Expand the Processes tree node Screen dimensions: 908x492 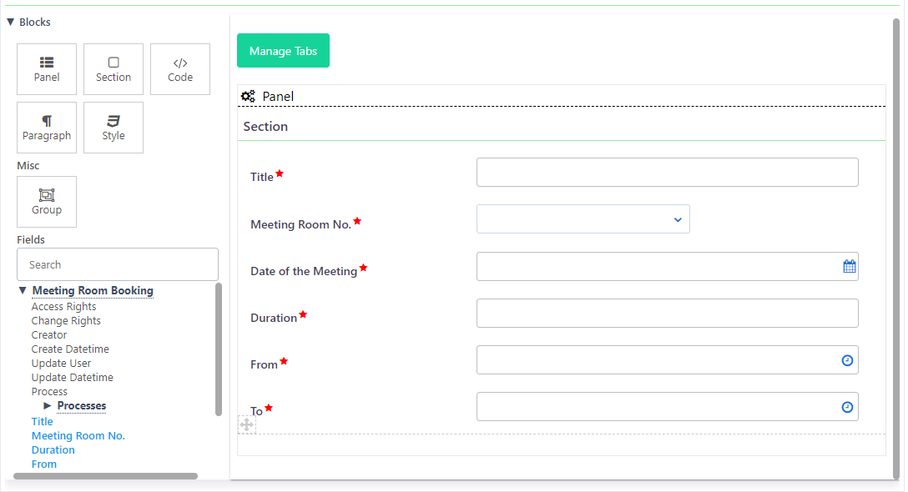pyautogui.click(x=48, y=406)
